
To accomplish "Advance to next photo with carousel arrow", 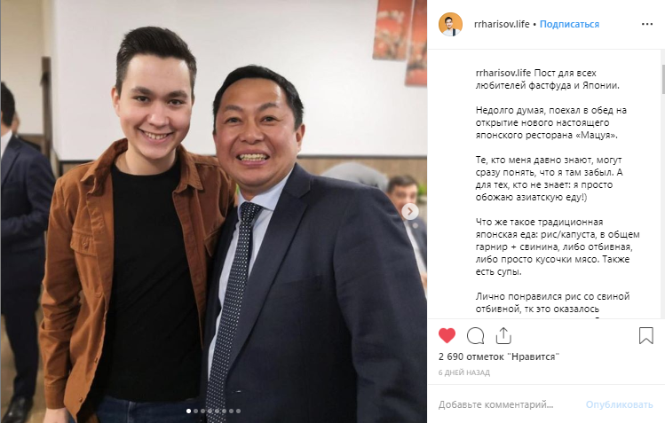I will pyautogui.click(x=409, y=211).
